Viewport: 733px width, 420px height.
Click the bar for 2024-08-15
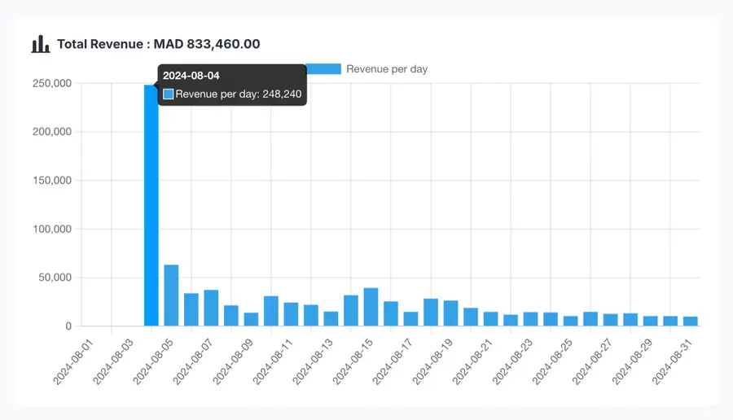point(371,307)
